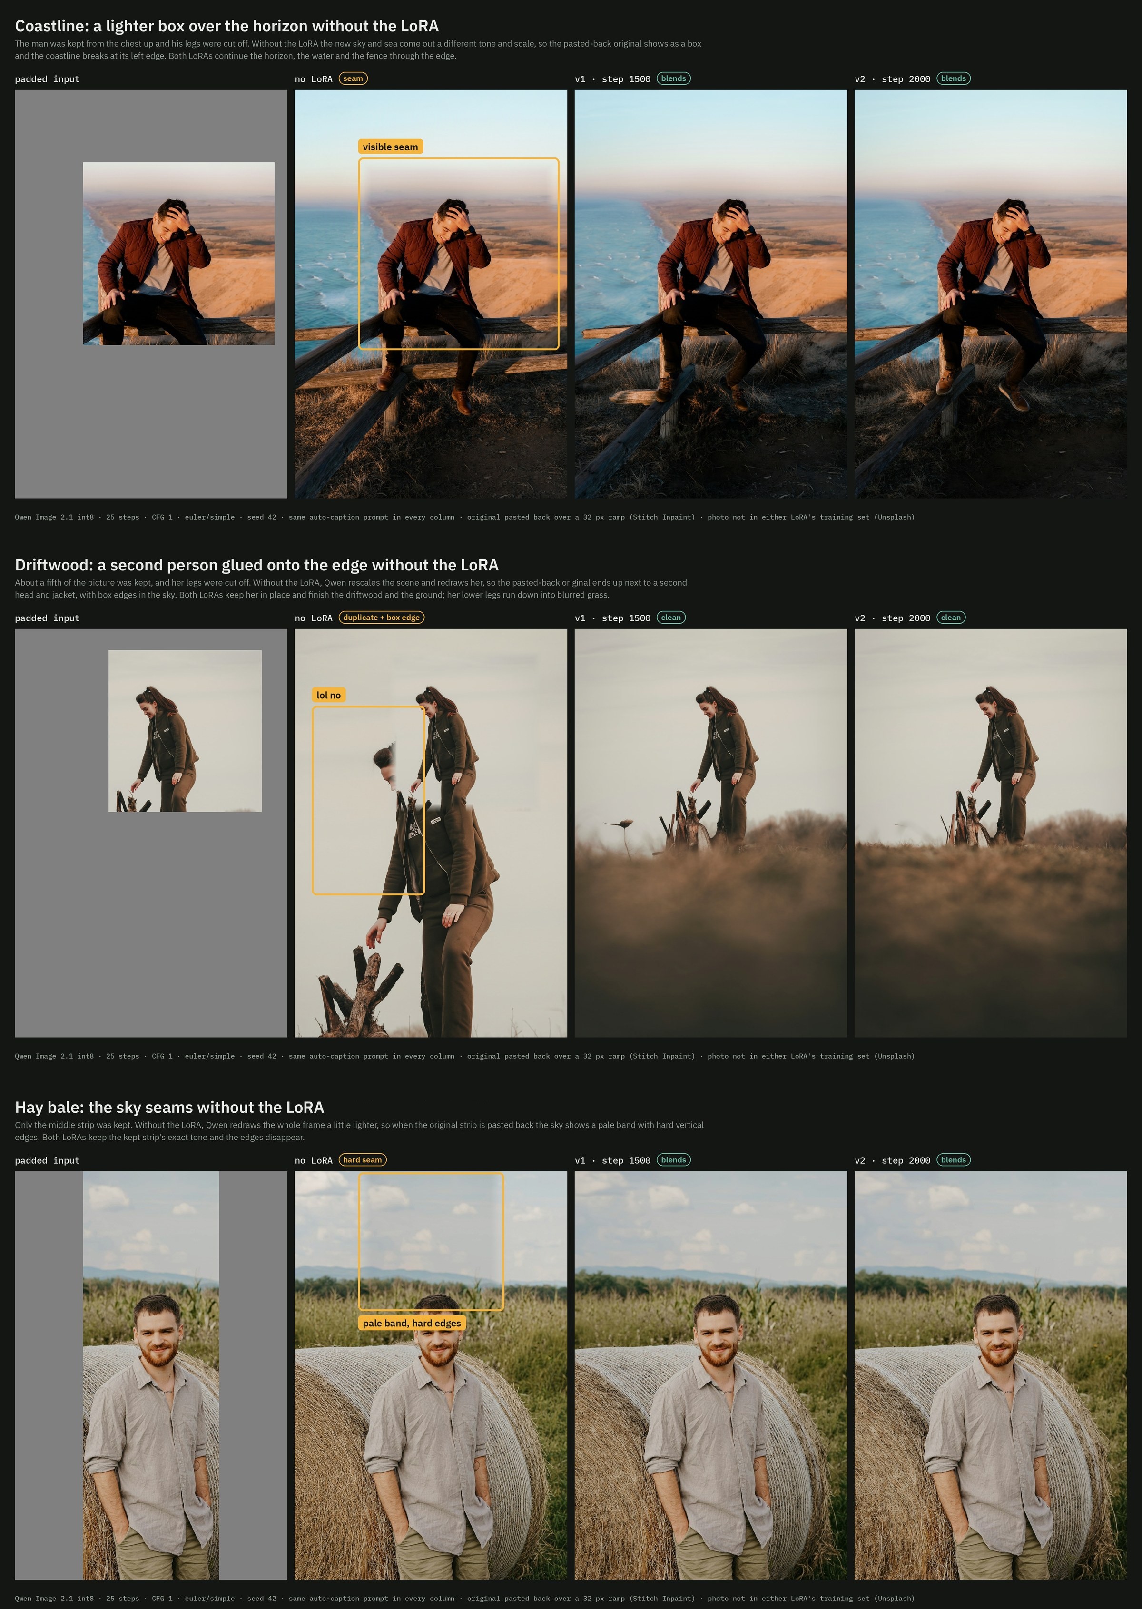Click the Driftwood 'v2 · step 2000' label
Image resolution: width=1142 pixels, height=1609 pixels.
(892, 618)
